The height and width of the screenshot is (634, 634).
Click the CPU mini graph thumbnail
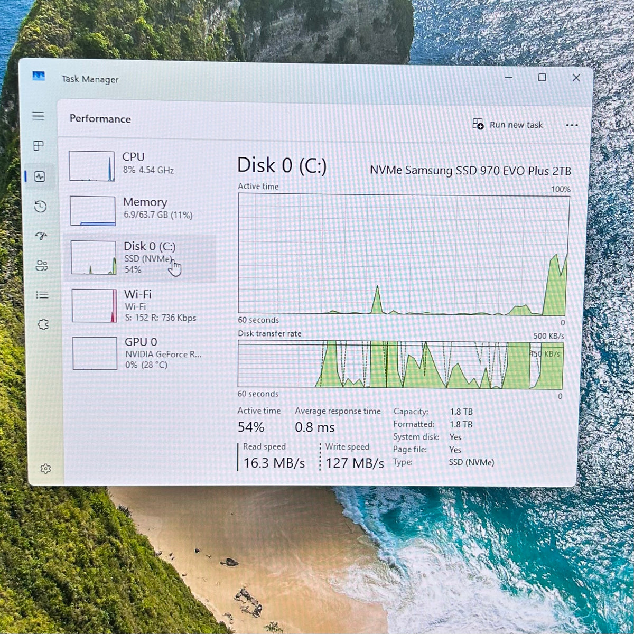pyautogui.click(x=92, y=166)
